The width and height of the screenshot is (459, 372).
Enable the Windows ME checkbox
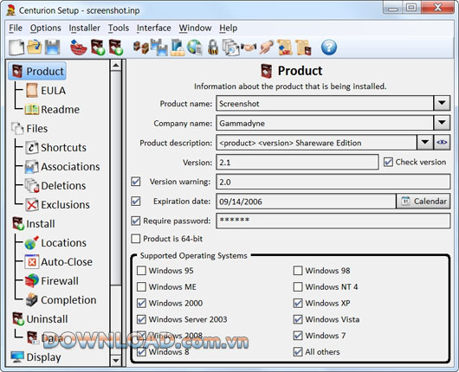[141, 287]
